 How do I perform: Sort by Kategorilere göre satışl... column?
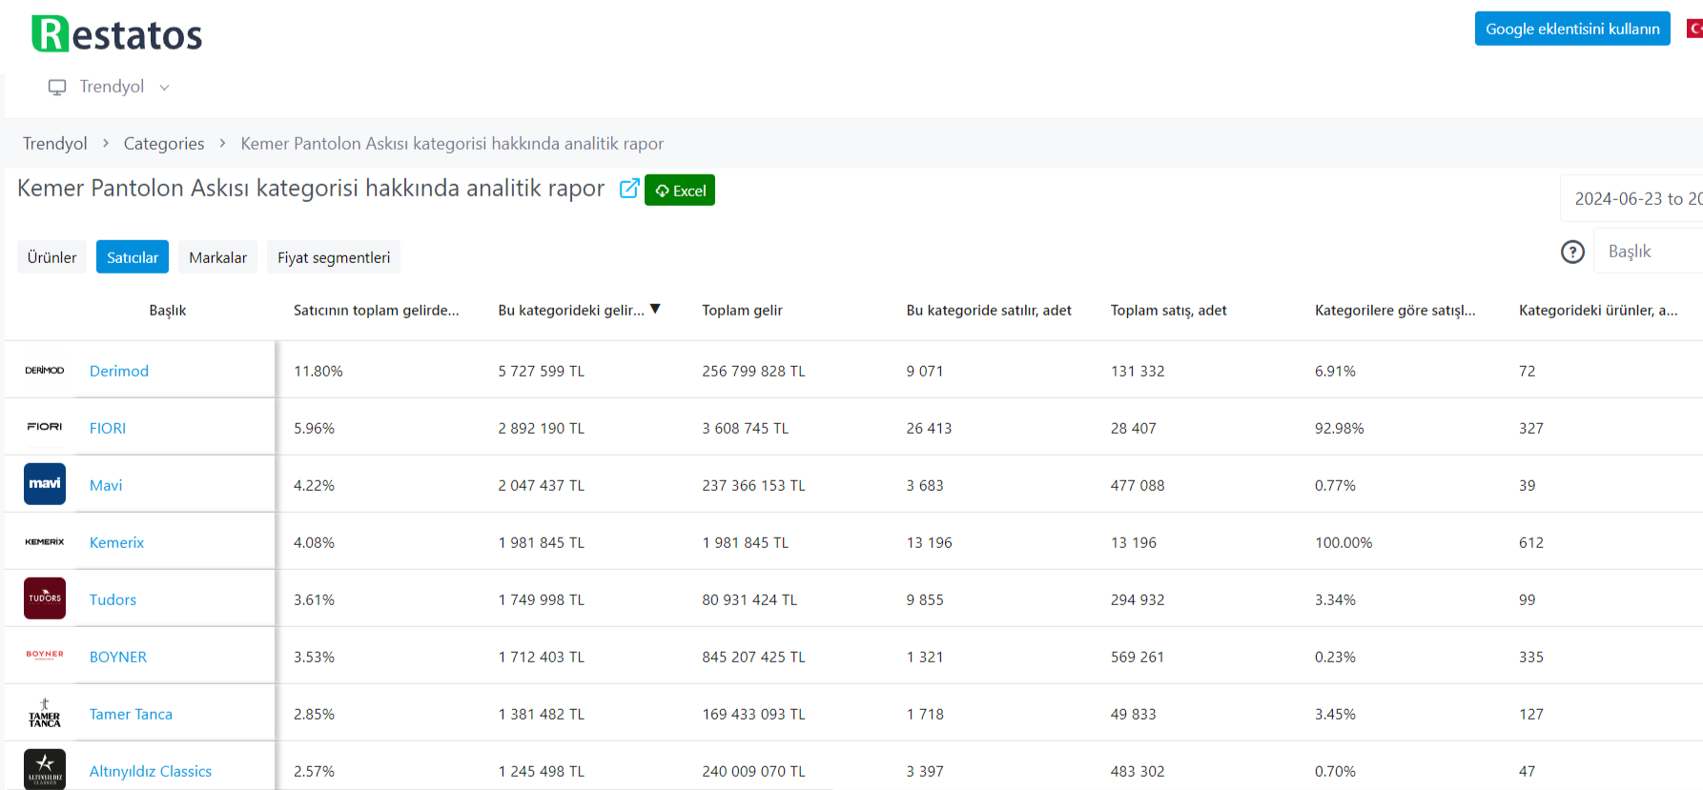tap(1395, 311)
